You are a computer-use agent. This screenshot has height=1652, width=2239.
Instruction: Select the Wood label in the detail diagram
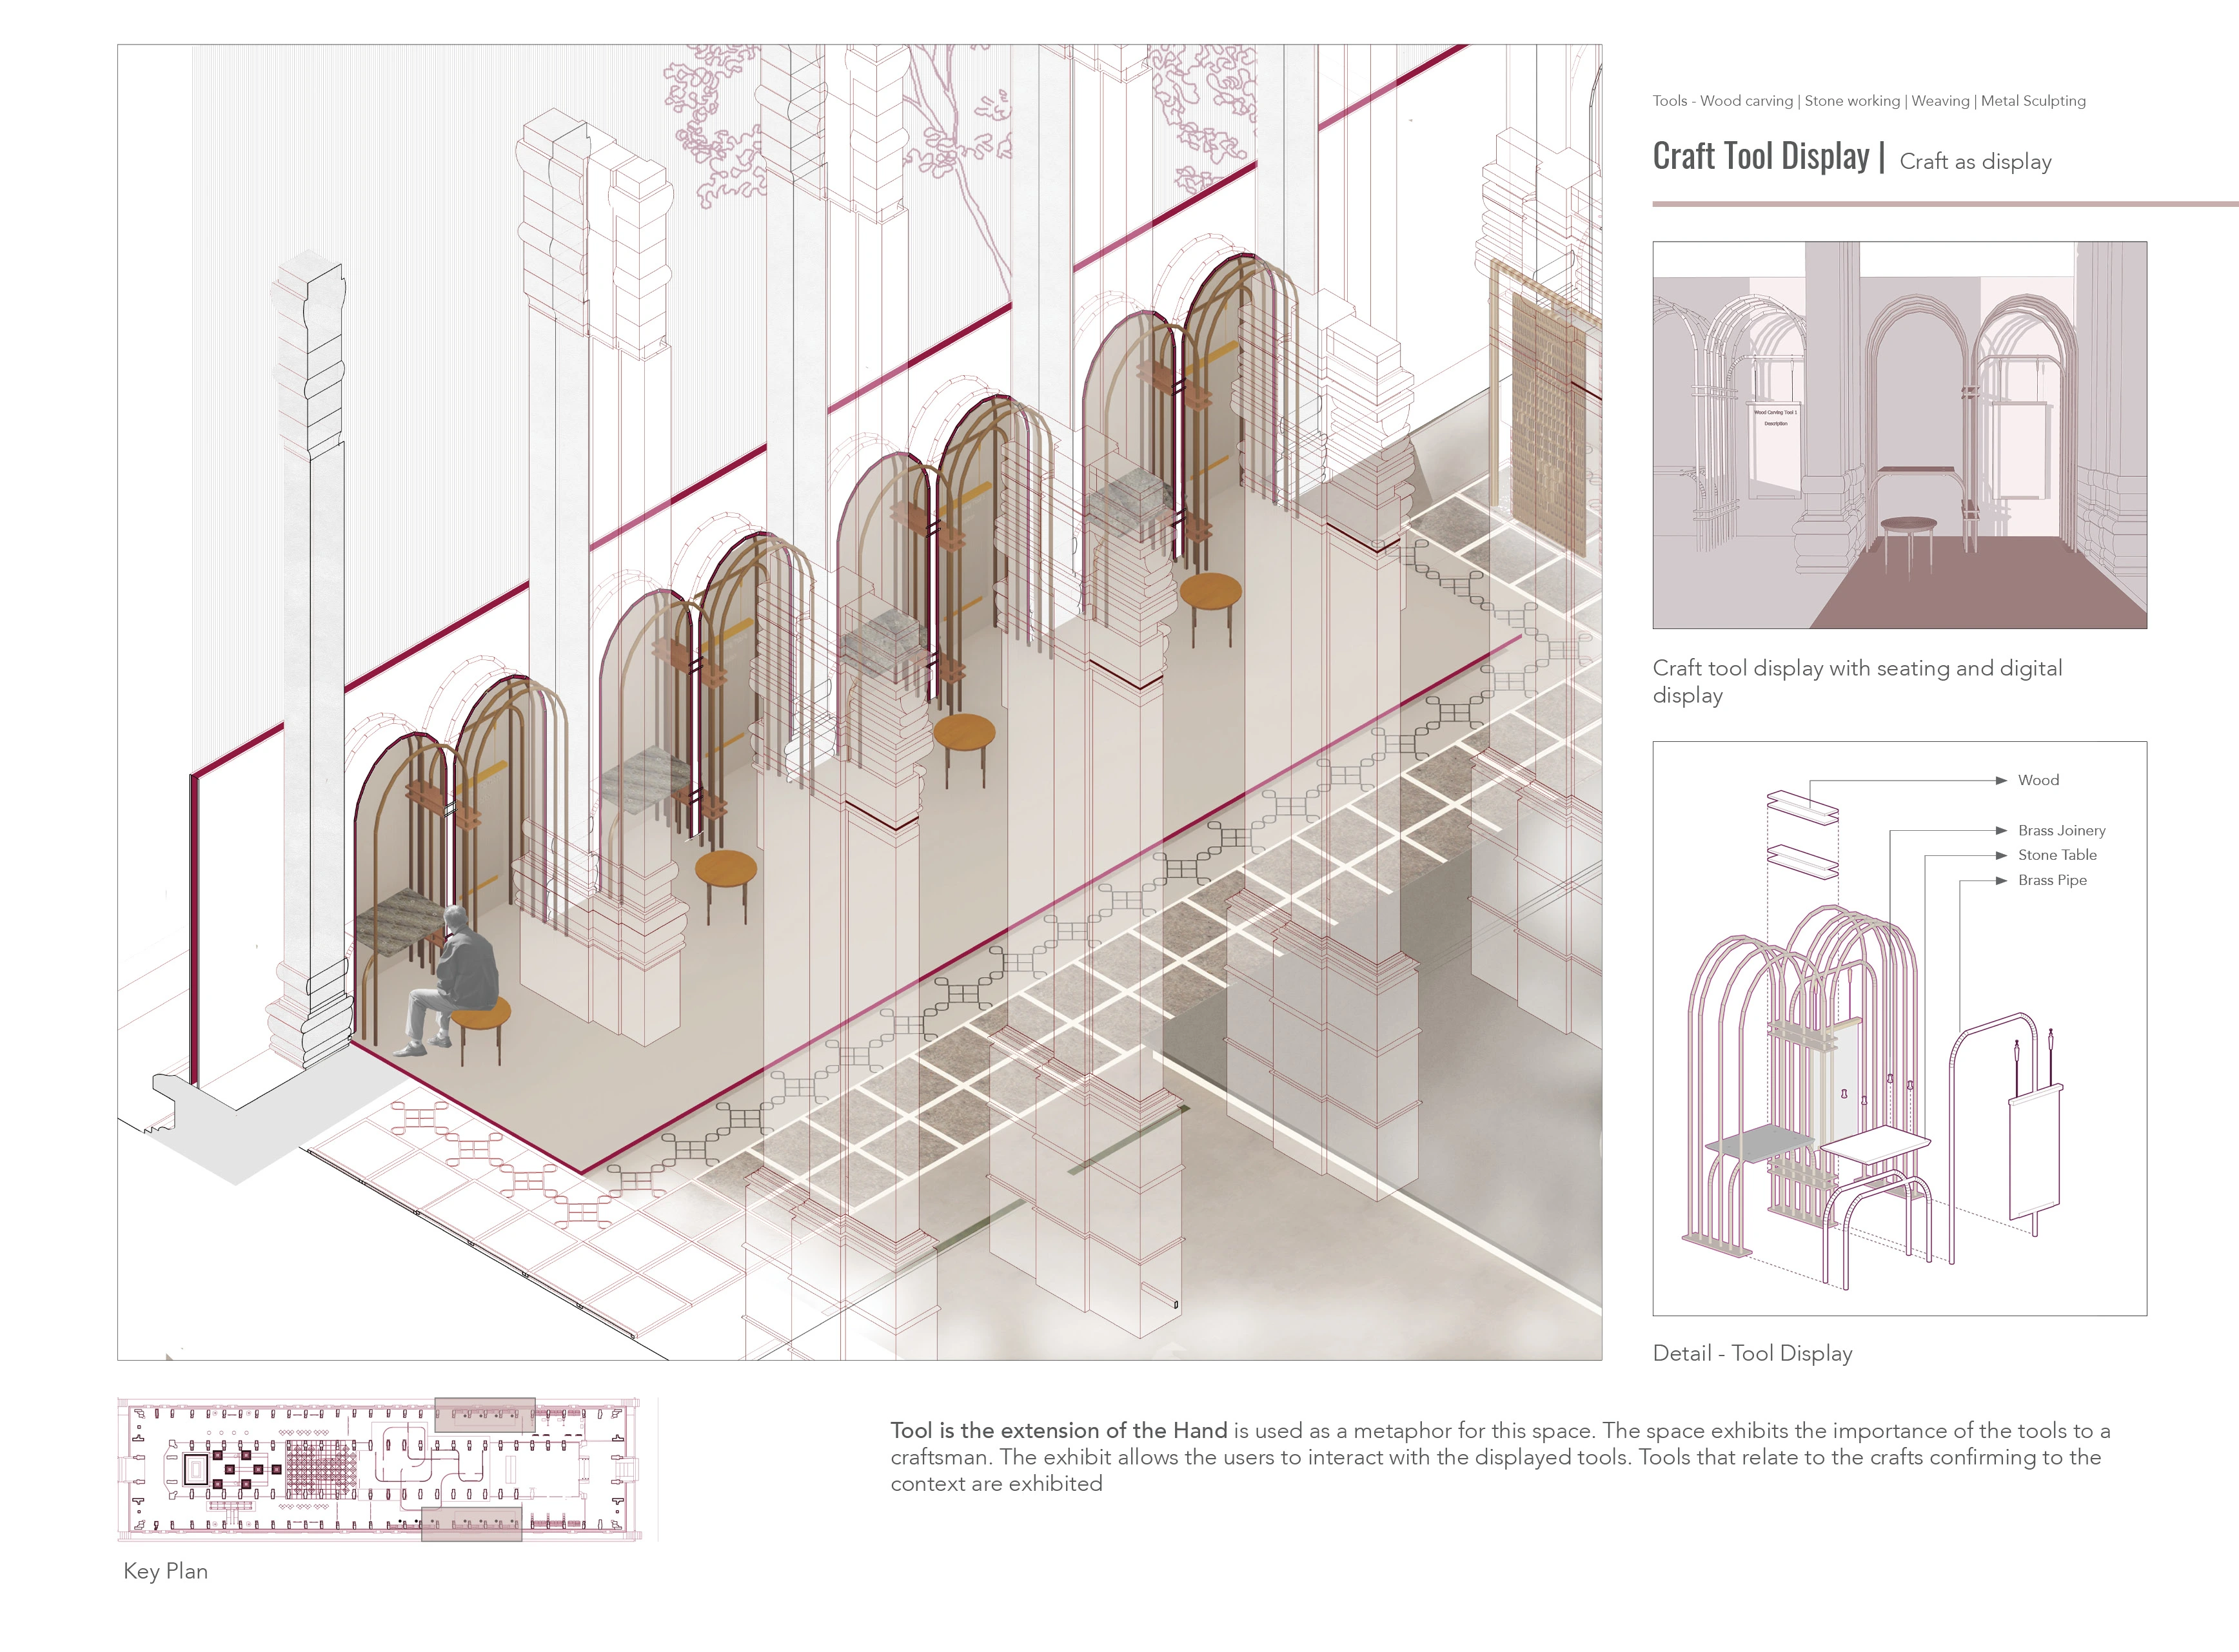(2038, 780)
